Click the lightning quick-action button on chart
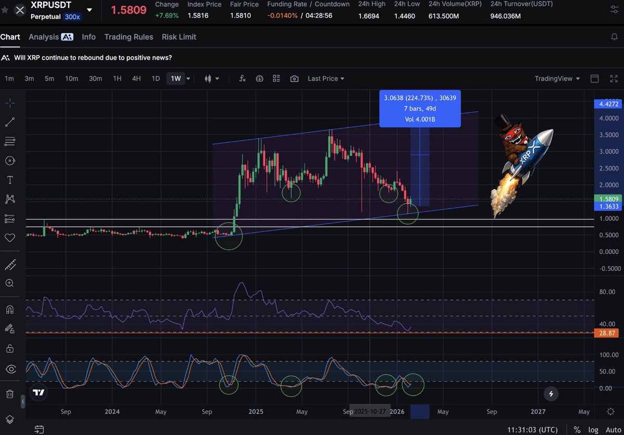The image size is (624, 435). tap(552, 393)
